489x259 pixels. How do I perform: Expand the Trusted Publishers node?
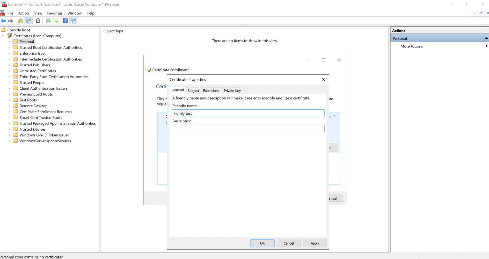[x=9, y=65]
